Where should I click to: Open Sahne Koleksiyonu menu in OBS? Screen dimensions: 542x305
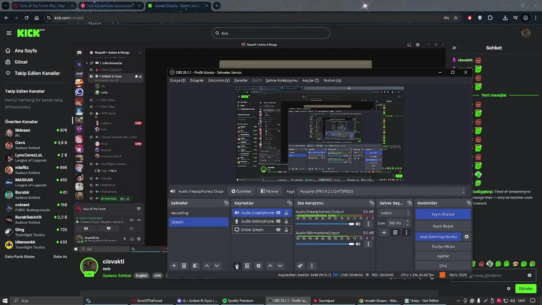pos(282,80)
